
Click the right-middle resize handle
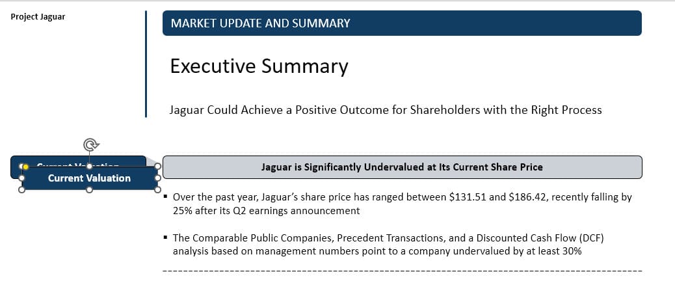pyautogui.click(x=157, y=178)
